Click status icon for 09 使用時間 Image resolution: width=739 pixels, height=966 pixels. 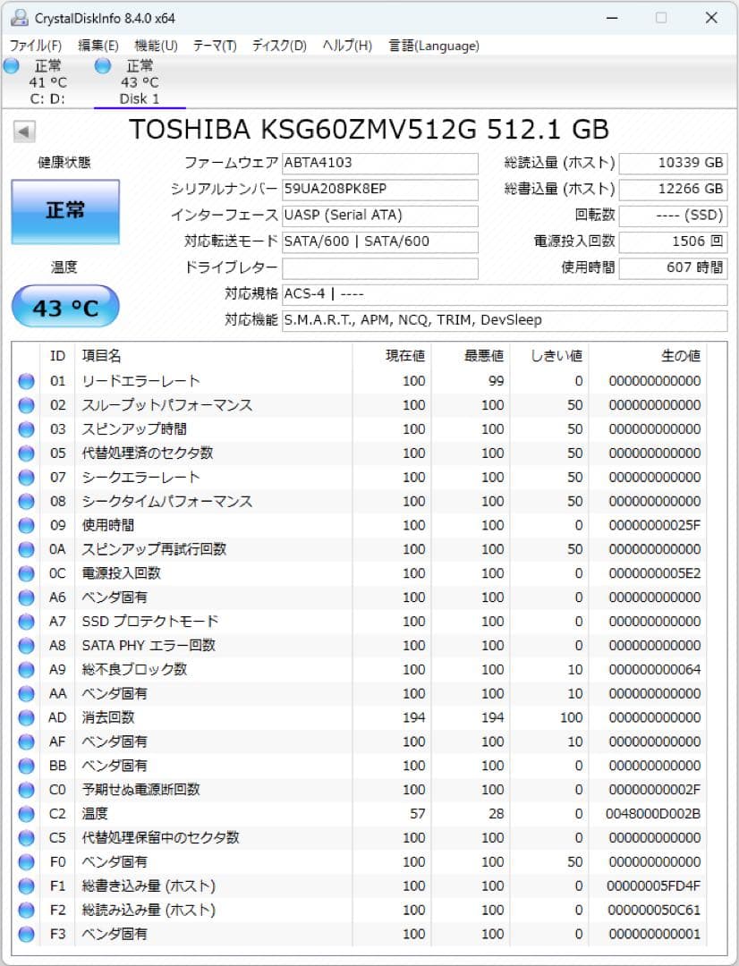pos(27,526)
